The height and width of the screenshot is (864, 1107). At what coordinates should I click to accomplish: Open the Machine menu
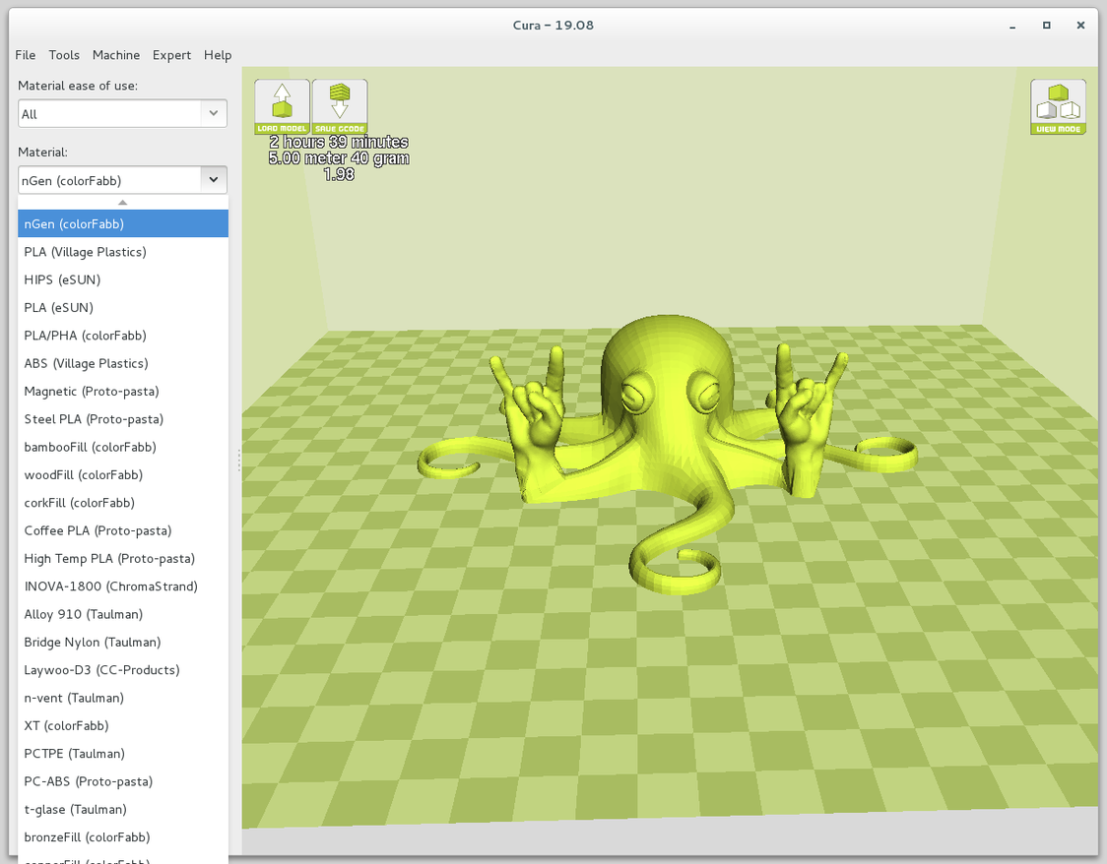point(116,55)
